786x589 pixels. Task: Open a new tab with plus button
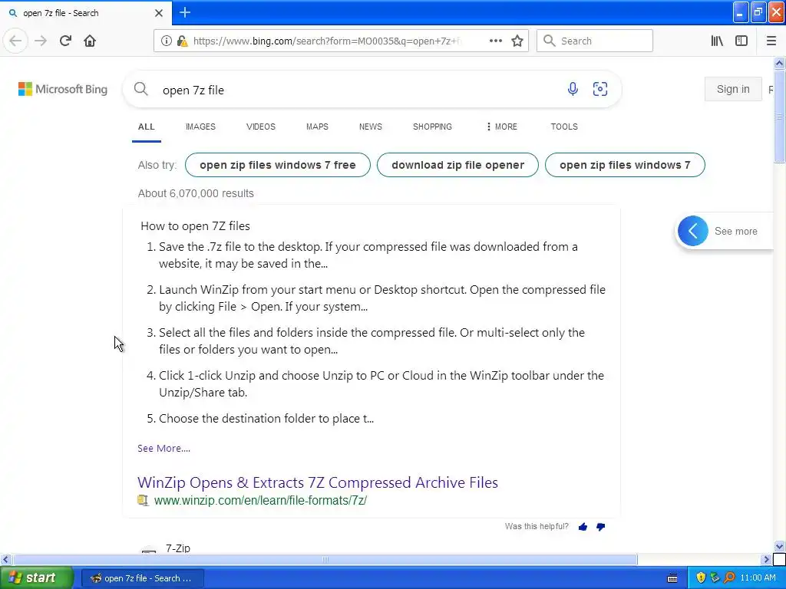[x=185, y=12]
